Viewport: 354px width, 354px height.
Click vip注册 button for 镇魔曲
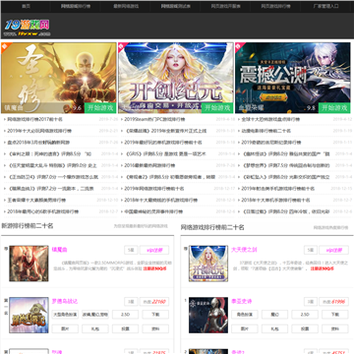(154, 250)
